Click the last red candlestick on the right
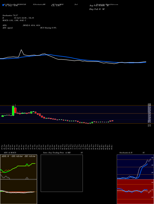 (x=112, y=121)
